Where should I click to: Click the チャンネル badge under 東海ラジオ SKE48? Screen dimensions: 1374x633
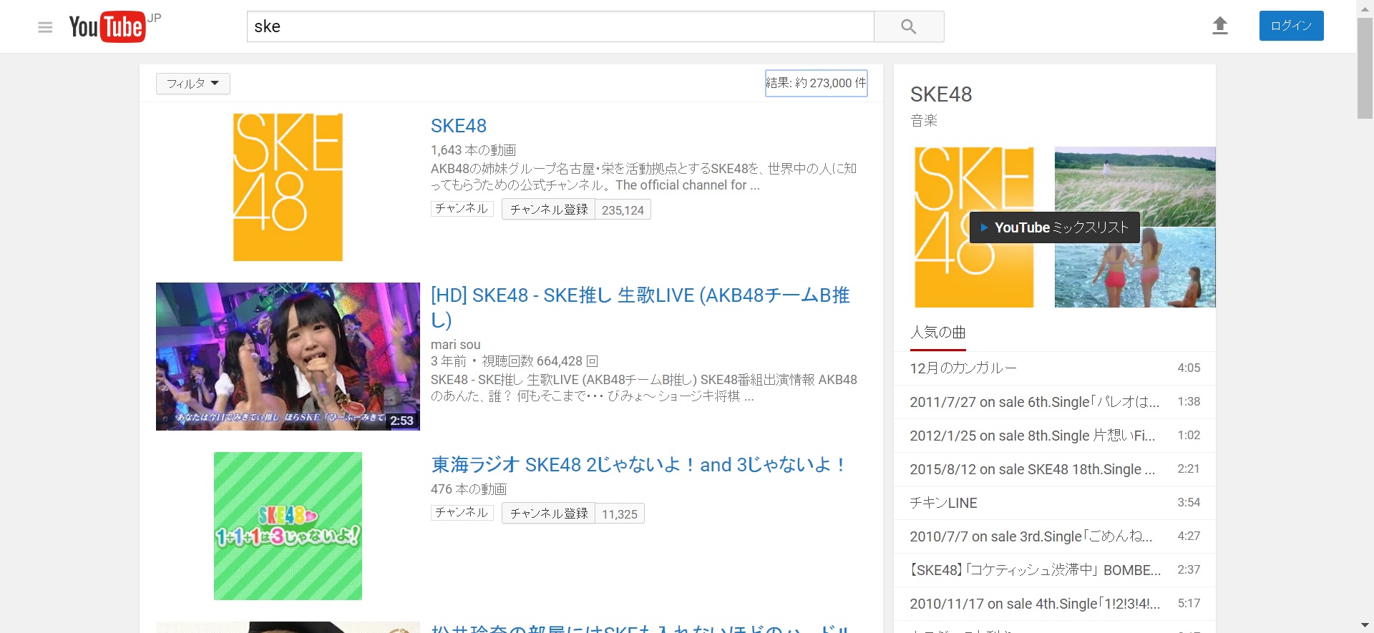(x=462, y=513)
